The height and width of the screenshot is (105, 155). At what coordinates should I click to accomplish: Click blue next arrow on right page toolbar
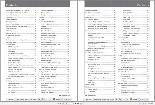click(128, 99)
